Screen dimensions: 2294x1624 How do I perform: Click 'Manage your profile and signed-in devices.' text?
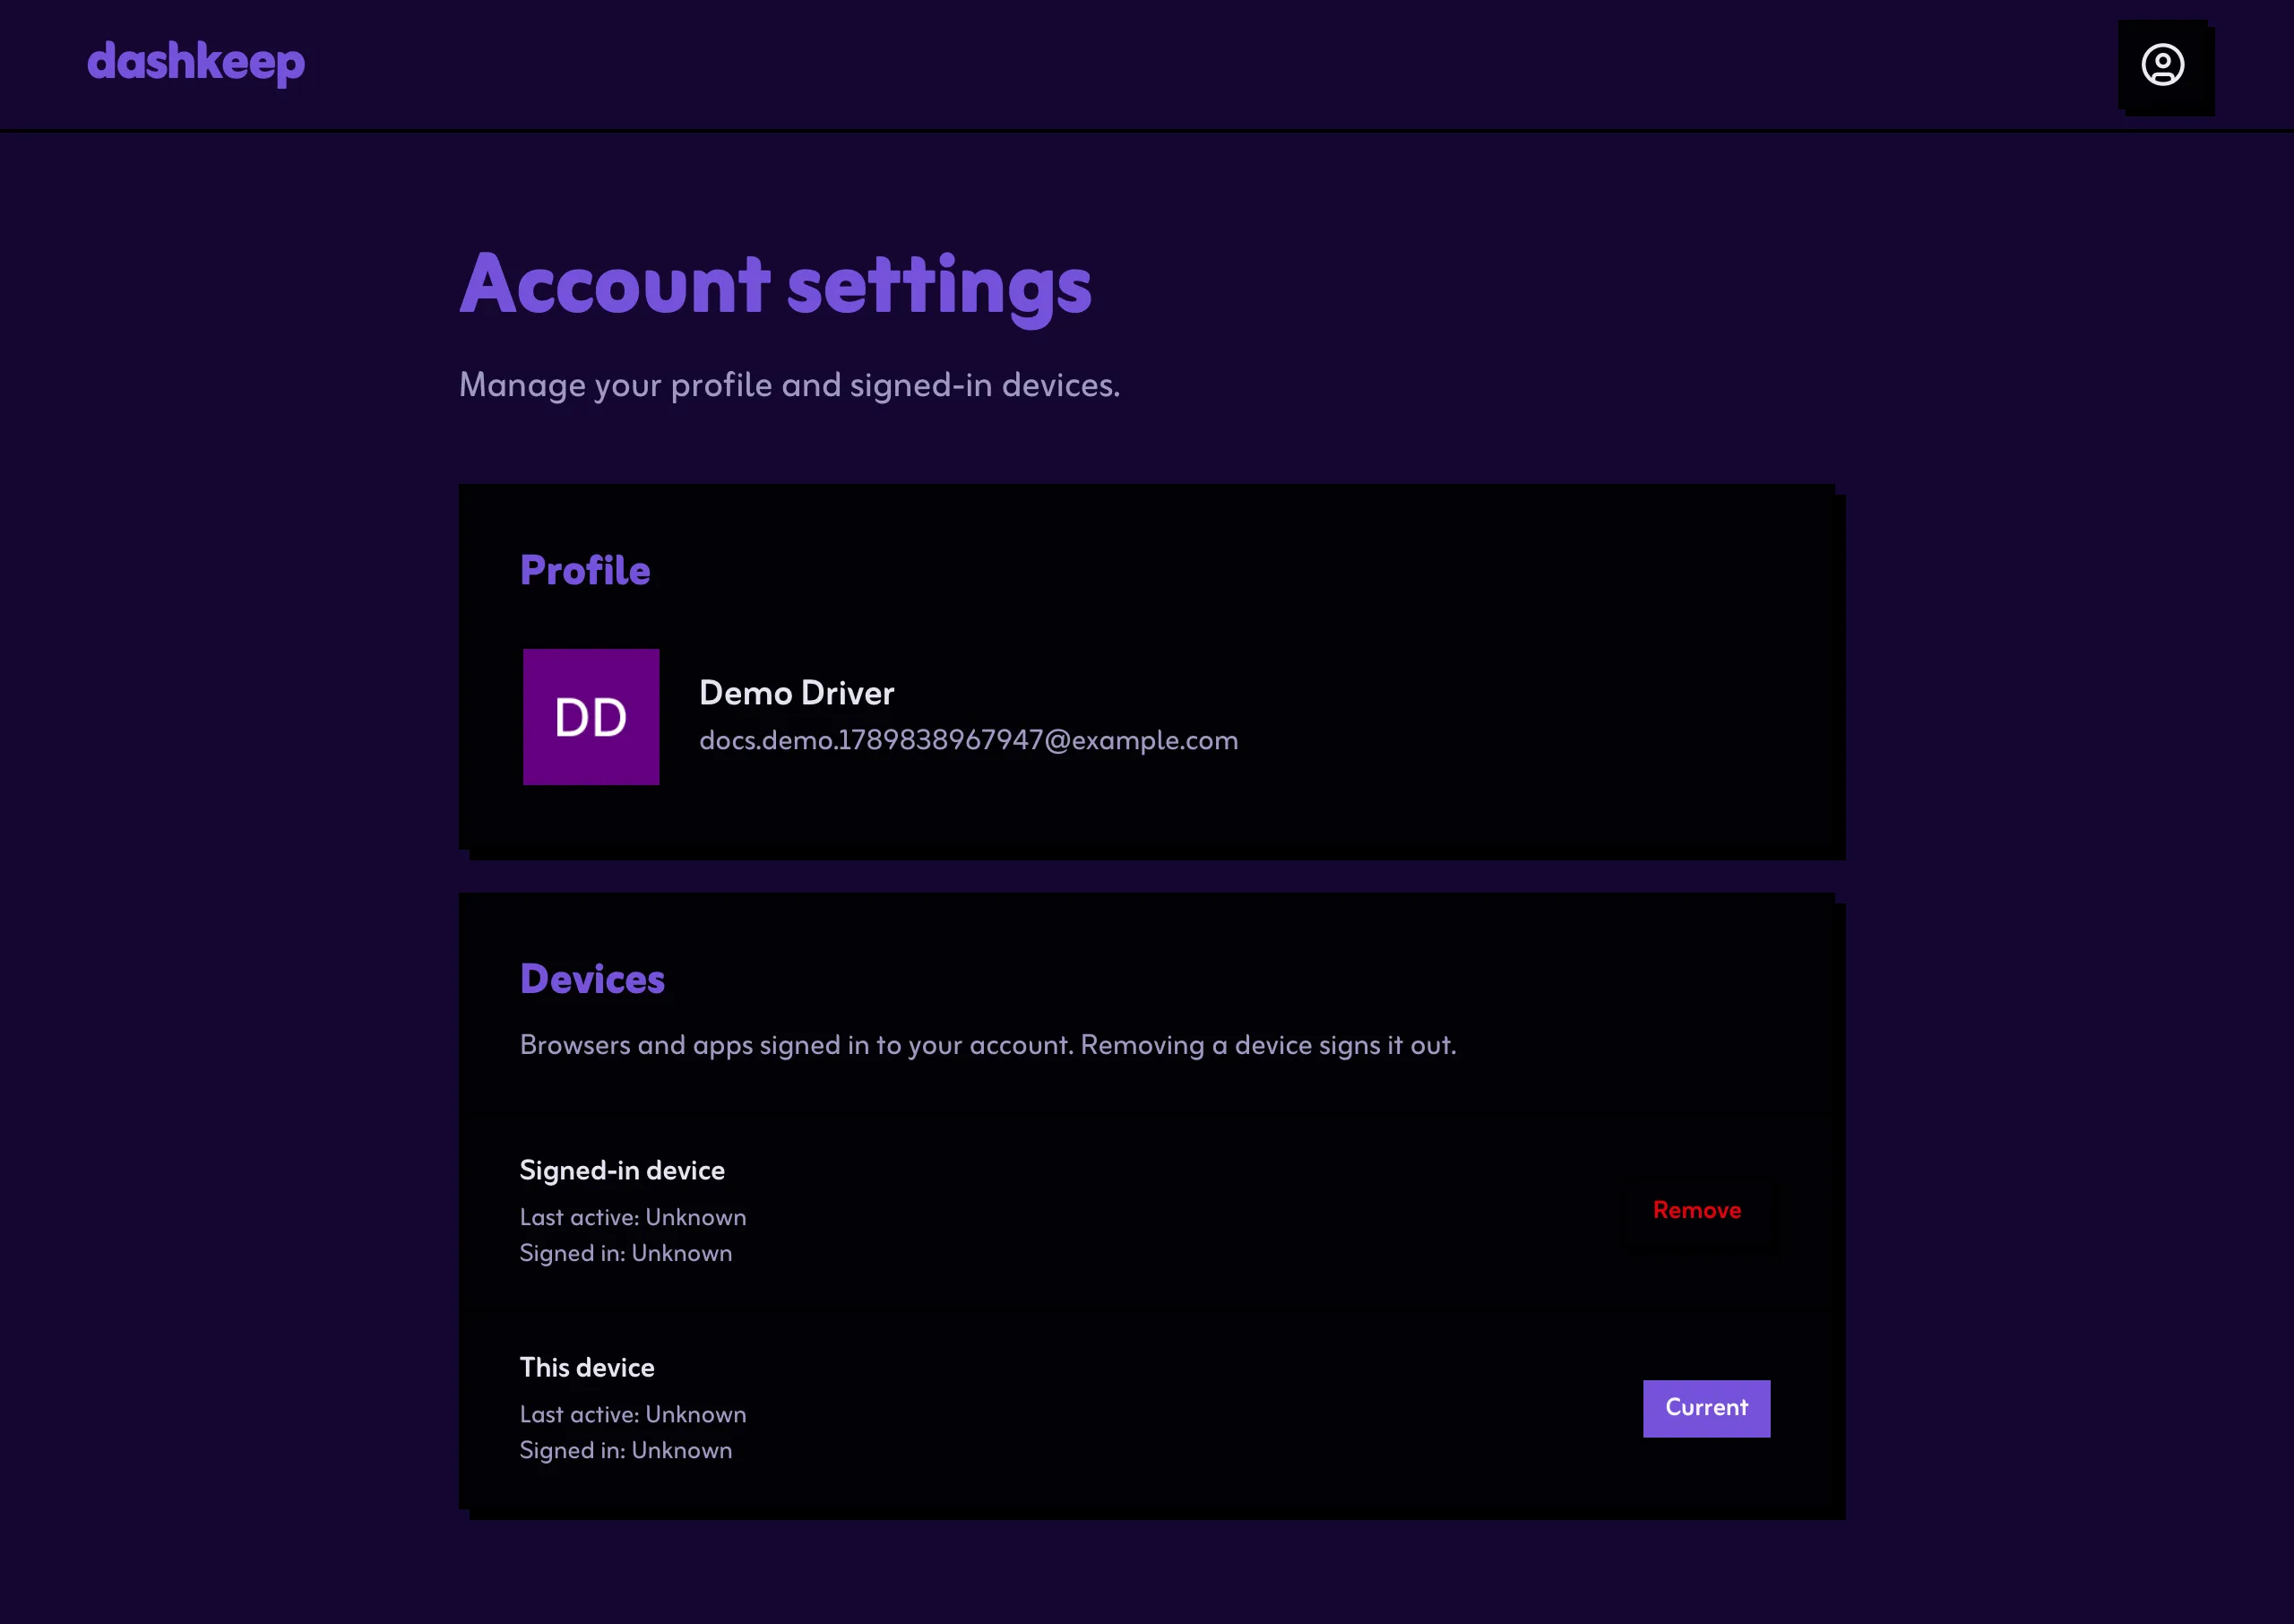(789, 385)
